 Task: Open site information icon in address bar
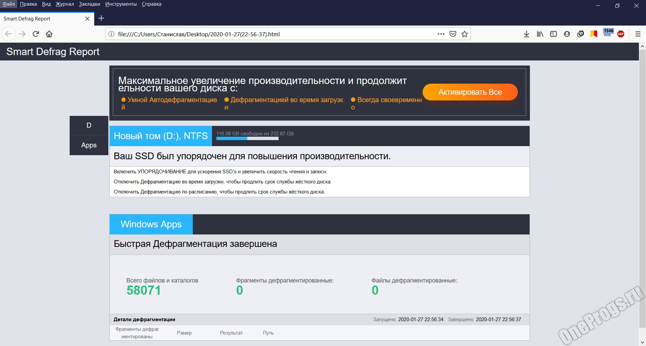point(111,34)
